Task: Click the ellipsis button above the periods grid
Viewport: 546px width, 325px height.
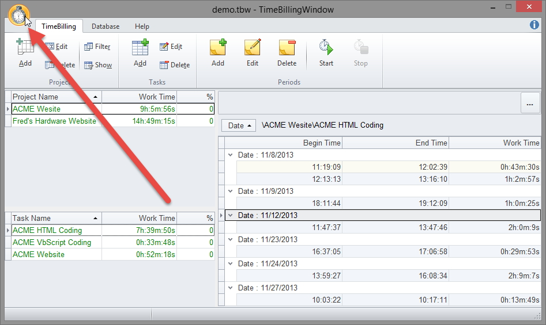Action: tap(530, 103)
